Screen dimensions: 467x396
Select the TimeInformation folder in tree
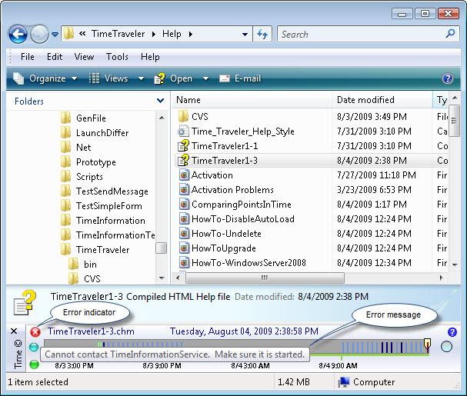point(103,221)
